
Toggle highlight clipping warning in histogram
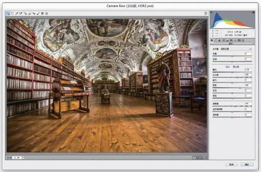point(253,12)
